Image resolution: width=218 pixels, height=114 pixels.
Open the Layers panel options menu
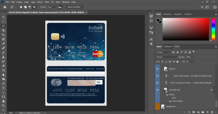point(216,47)
